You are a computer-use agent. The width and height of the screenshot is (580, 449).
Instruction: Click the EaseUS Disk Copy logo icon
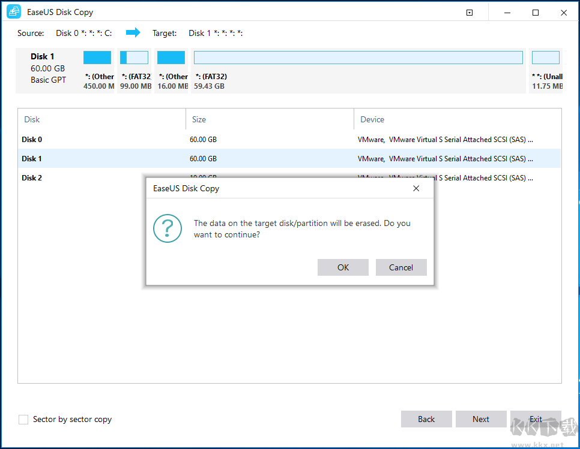pyautogui.click(x=13, y=11)
